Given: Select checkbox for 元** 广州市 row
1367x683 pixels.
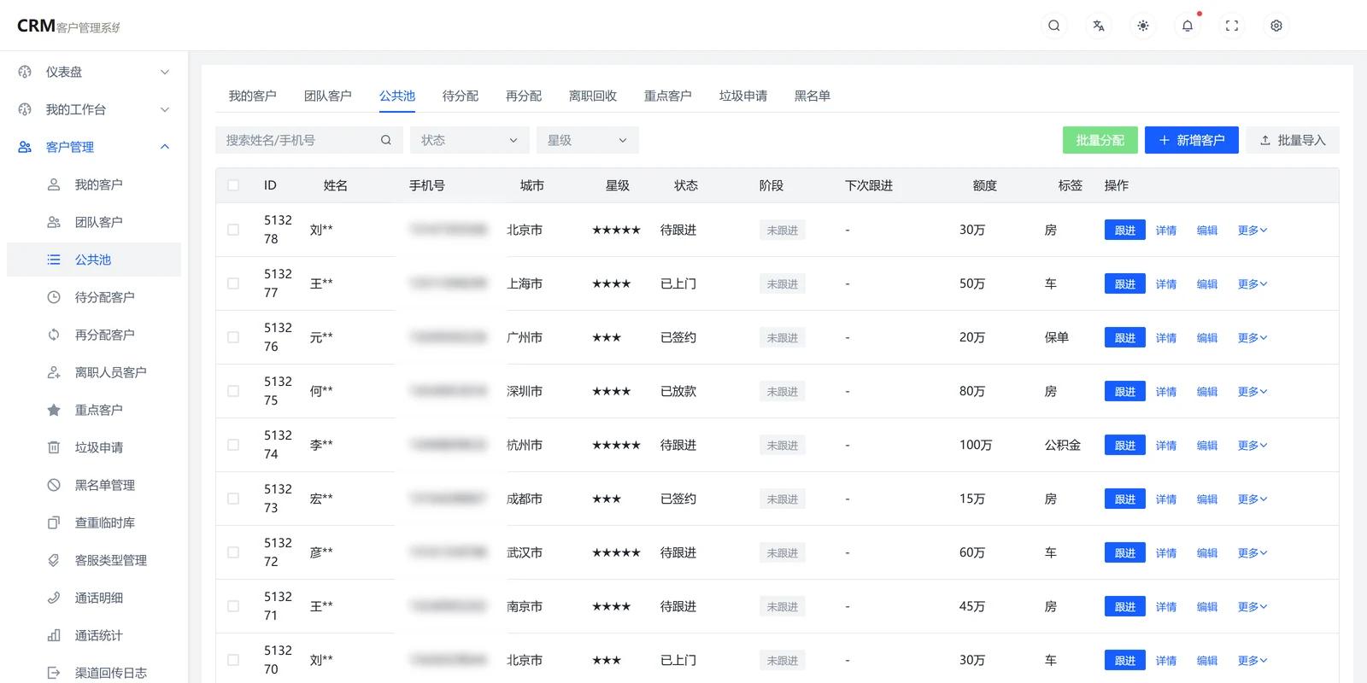Looking at the screenshot, I should click(233, 337).
